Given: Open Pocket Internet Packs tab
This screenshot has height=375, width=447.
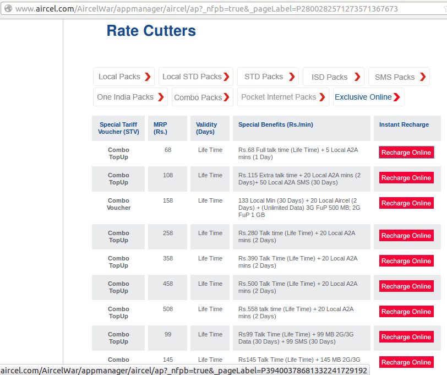Looking at the screenshot, I should [x=283, y=97].
